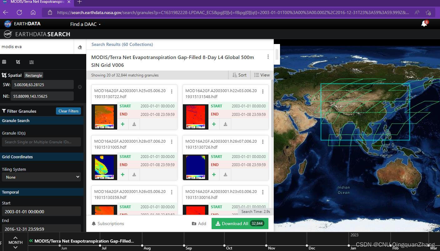Viewport: 440px width, 251px height.
Task: Click the Granule ID(s) input field
Action: click(41, 142)
